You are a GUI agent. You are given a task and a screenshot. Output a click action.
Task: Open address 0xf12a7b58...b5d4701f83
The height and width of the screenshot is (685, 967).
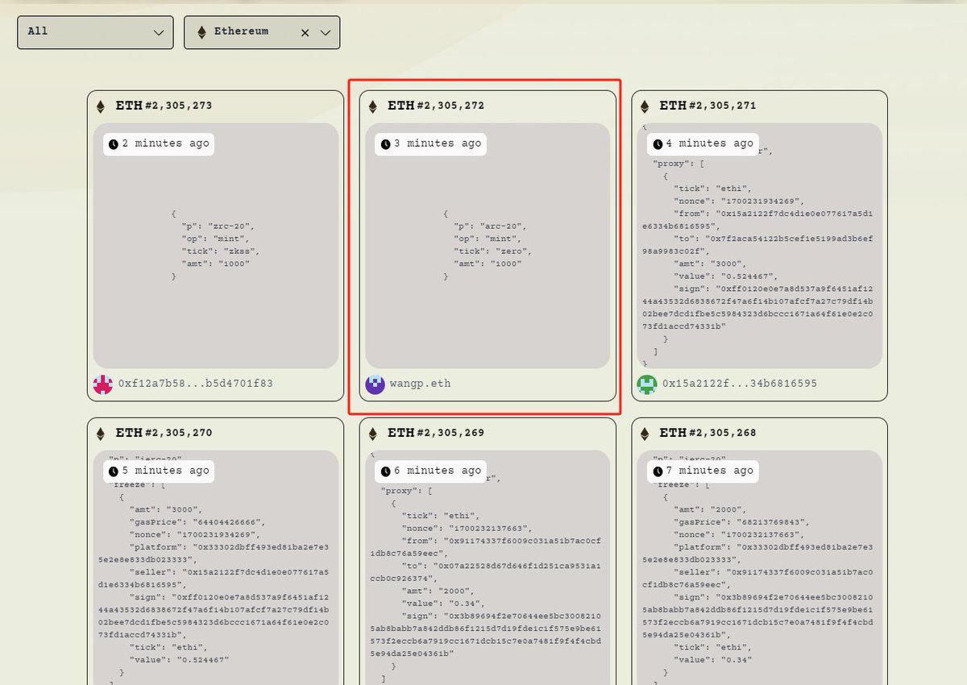point(196,384)
